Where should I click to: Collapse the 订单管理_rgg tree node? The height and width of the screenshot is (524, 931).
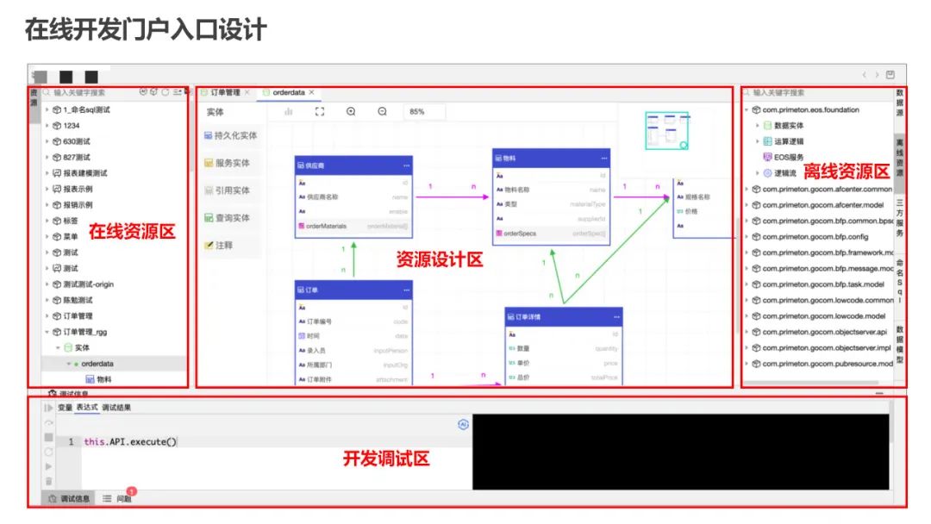point(47,332)
